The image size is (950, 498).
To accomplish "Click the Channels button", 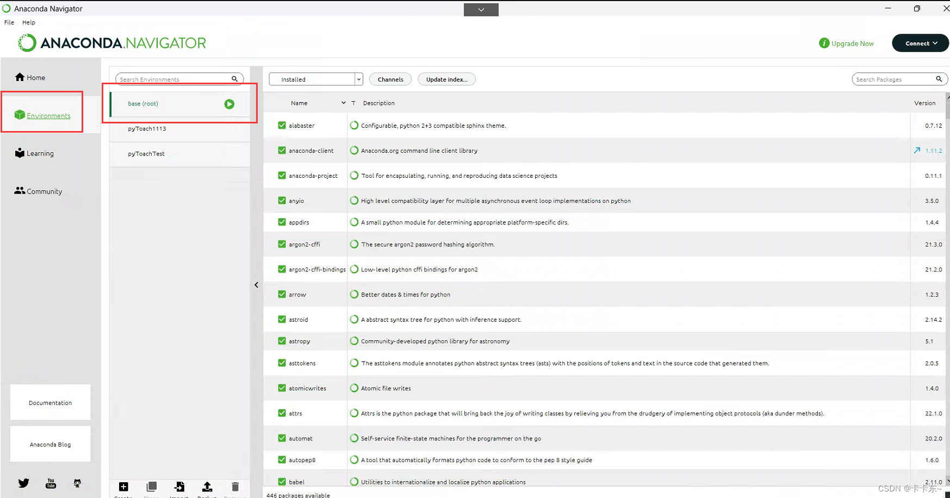I will 390,79.
